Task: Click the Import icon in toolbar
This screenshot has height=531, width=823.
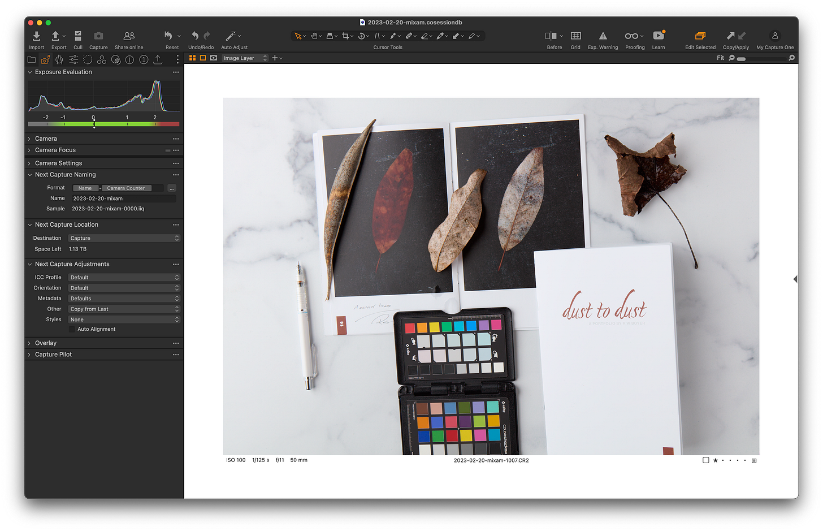Action: (36, 36)
